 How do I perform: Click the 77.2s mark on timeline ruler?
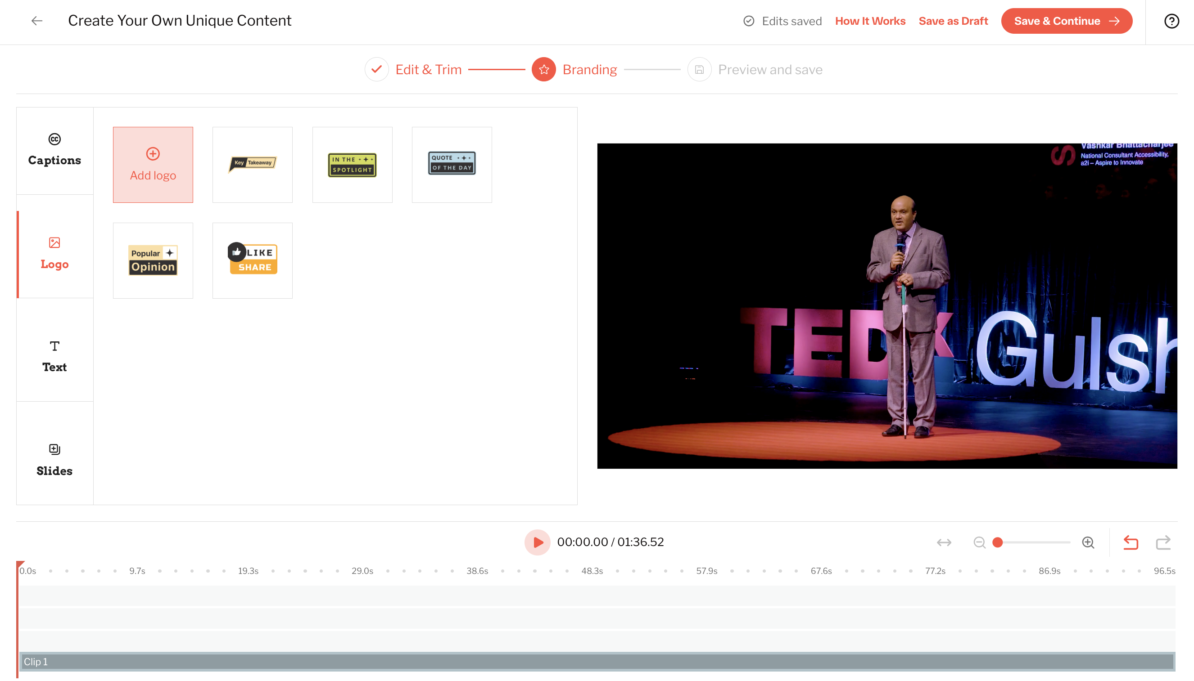coord(935,571)
